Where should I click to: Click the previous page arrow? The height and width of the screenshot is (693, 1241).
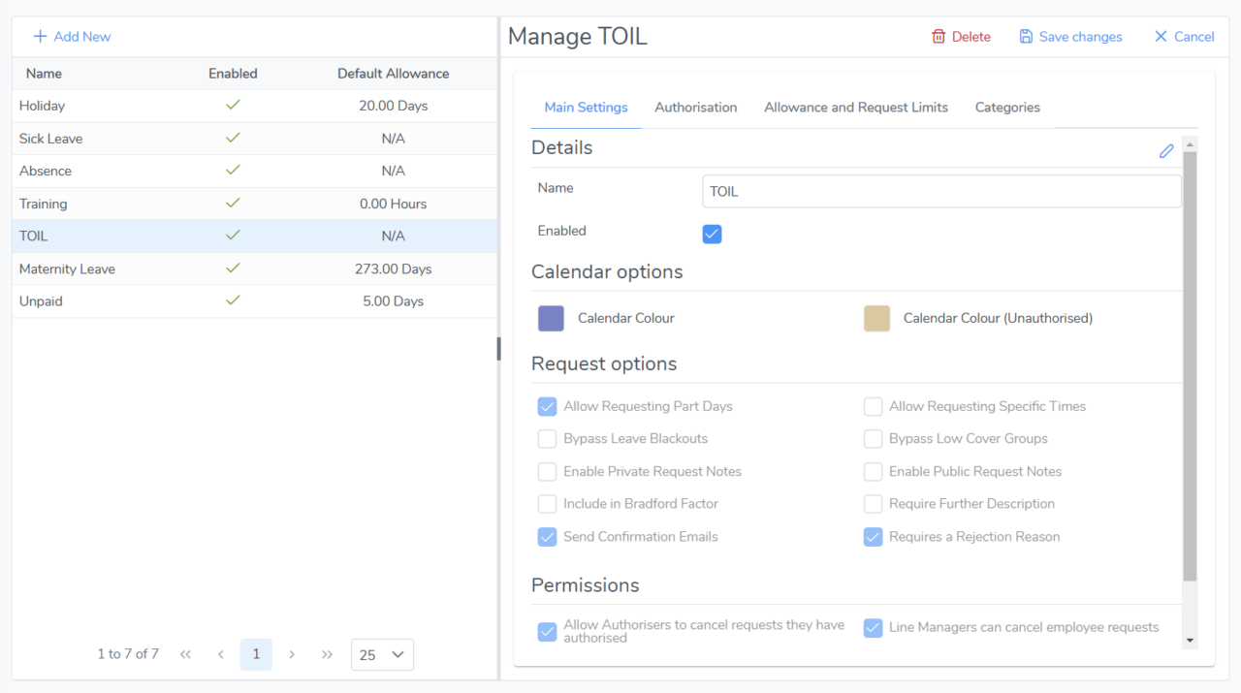221,655
